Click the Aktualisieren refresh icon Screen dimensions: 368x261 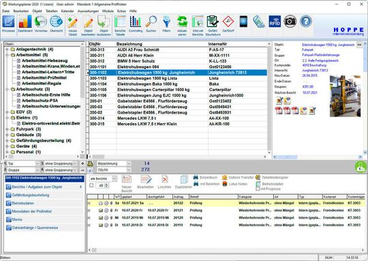182,25
